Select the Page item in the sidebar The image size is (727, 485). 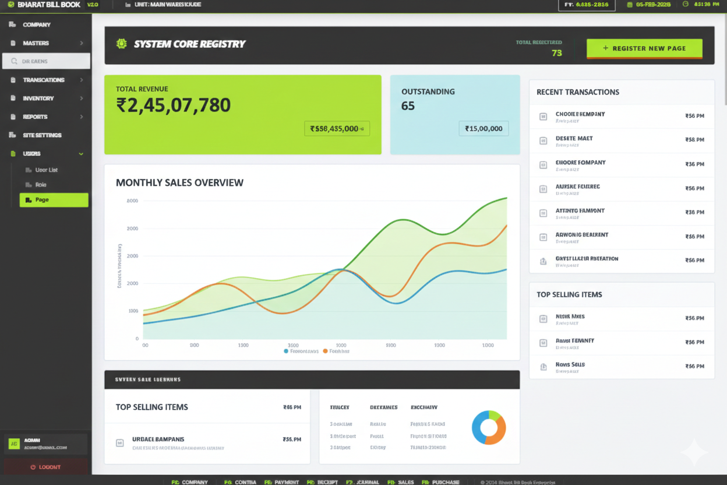click(x=54, y=200)
